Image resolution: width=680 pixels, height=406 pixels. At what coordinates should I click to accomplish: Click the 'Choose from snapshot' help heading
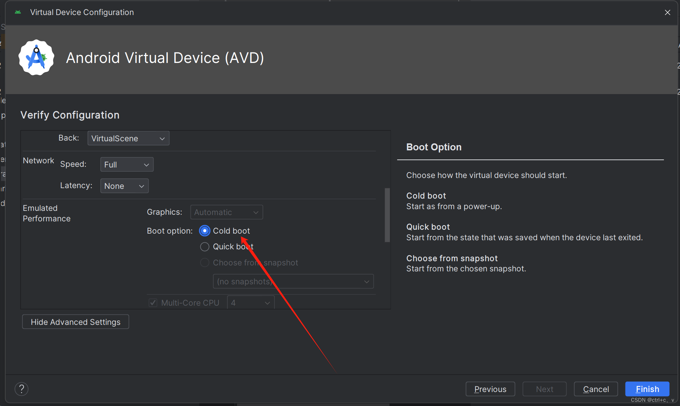[452, 258]
